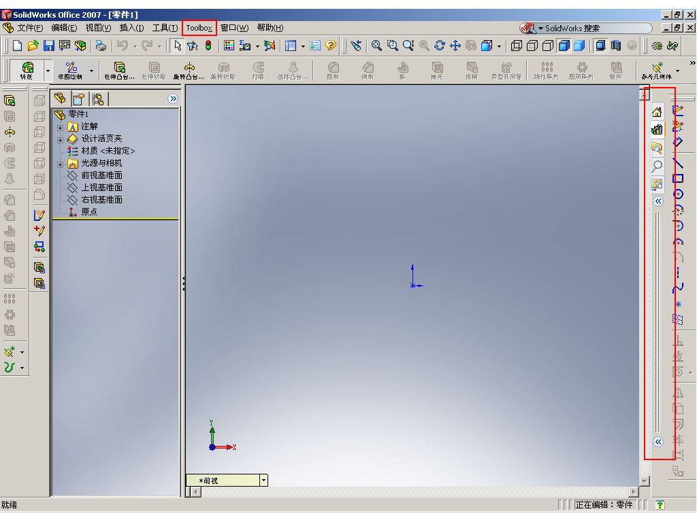The image size is (697, 522).
Task: Click the revolved boss icon in left toolbar
Action: [10, 133]
